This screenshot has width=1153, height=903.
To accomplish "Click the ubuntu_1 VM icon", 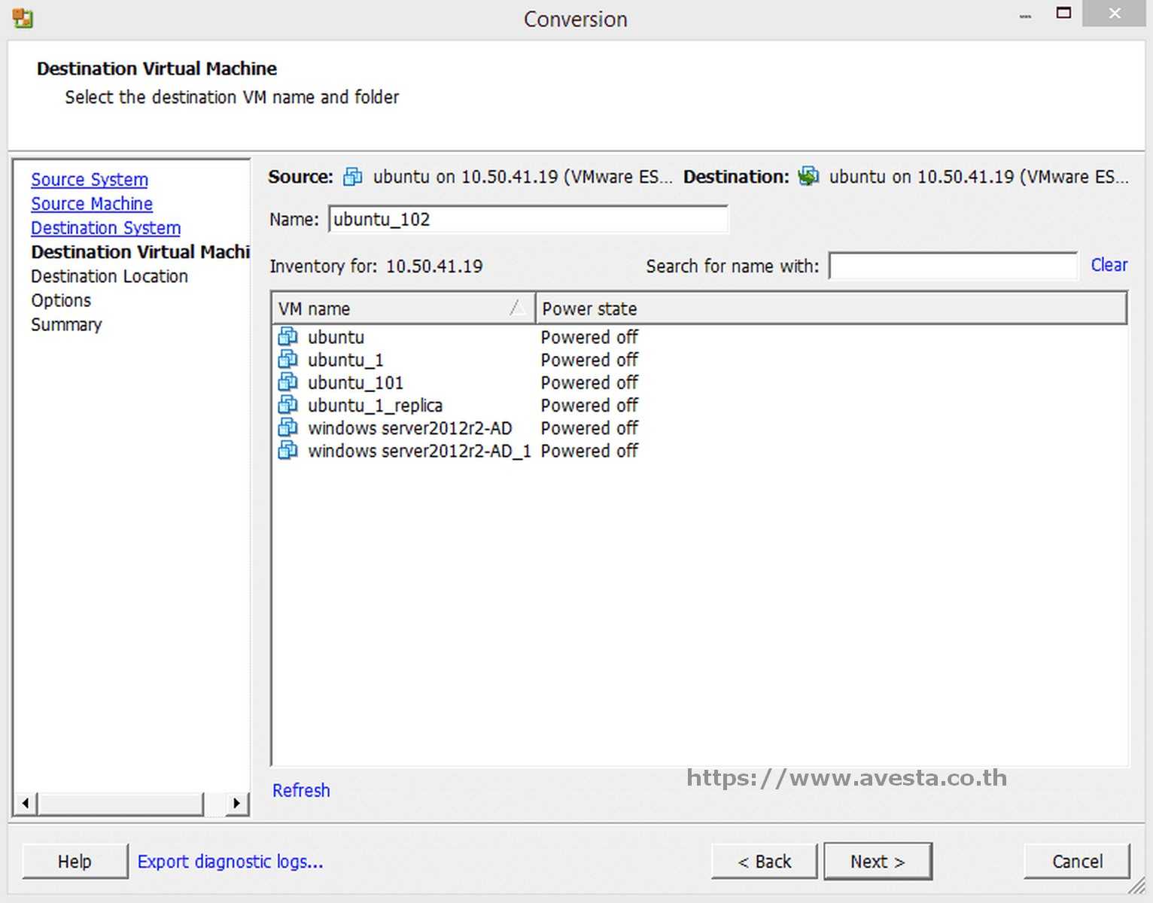I will [x=287, y=359].
